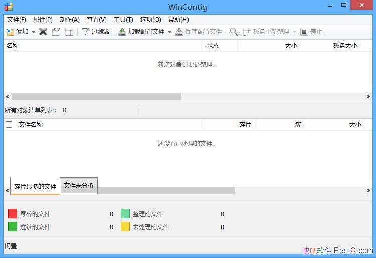Viewport: 376px width, 258px height.
Task: Click the black X remove icon
Action: coord(43,32)
